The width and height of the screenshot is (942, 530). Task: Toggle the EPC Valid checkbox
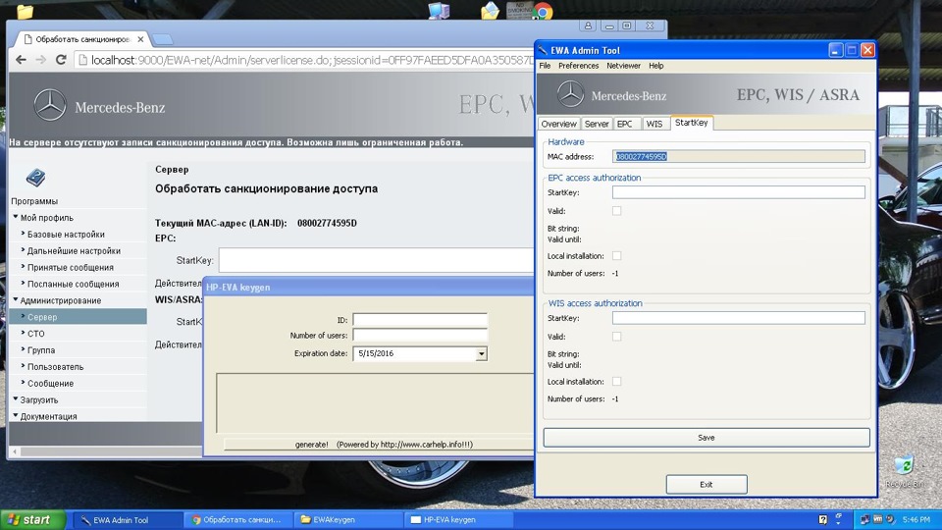pyautogui.click(x=617, y=211)
